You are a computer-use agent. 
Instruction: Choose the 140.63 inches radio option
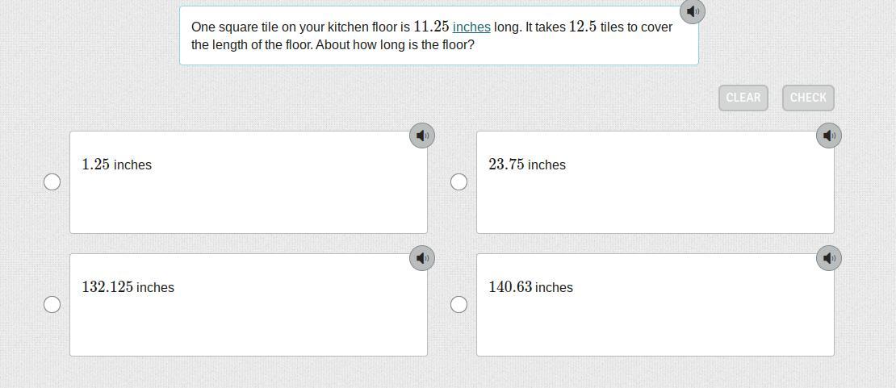click(x=458, y=304)
